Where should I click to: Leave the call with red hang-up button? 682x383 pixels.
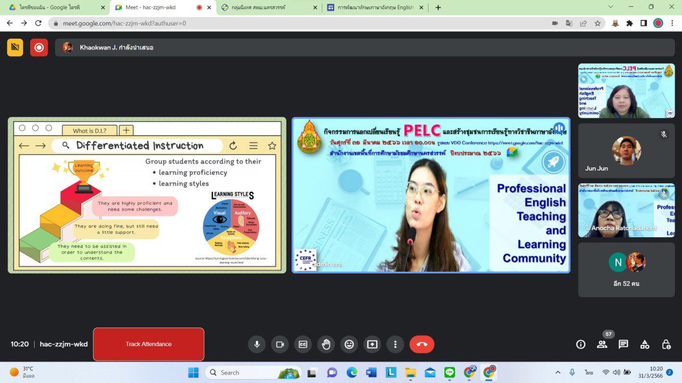point(422,344)
